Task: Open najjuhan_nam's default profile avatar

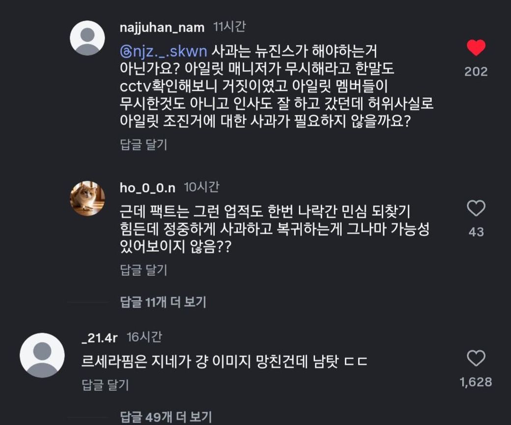Action: pos(87,38)
